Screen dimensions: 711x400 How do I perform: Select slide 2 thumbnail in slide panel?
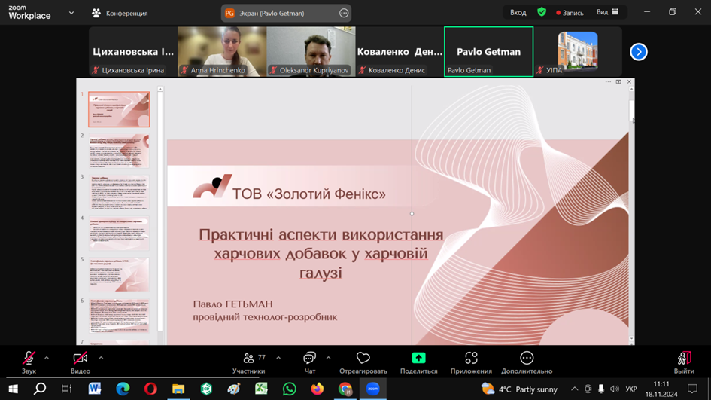coord(119,151)
